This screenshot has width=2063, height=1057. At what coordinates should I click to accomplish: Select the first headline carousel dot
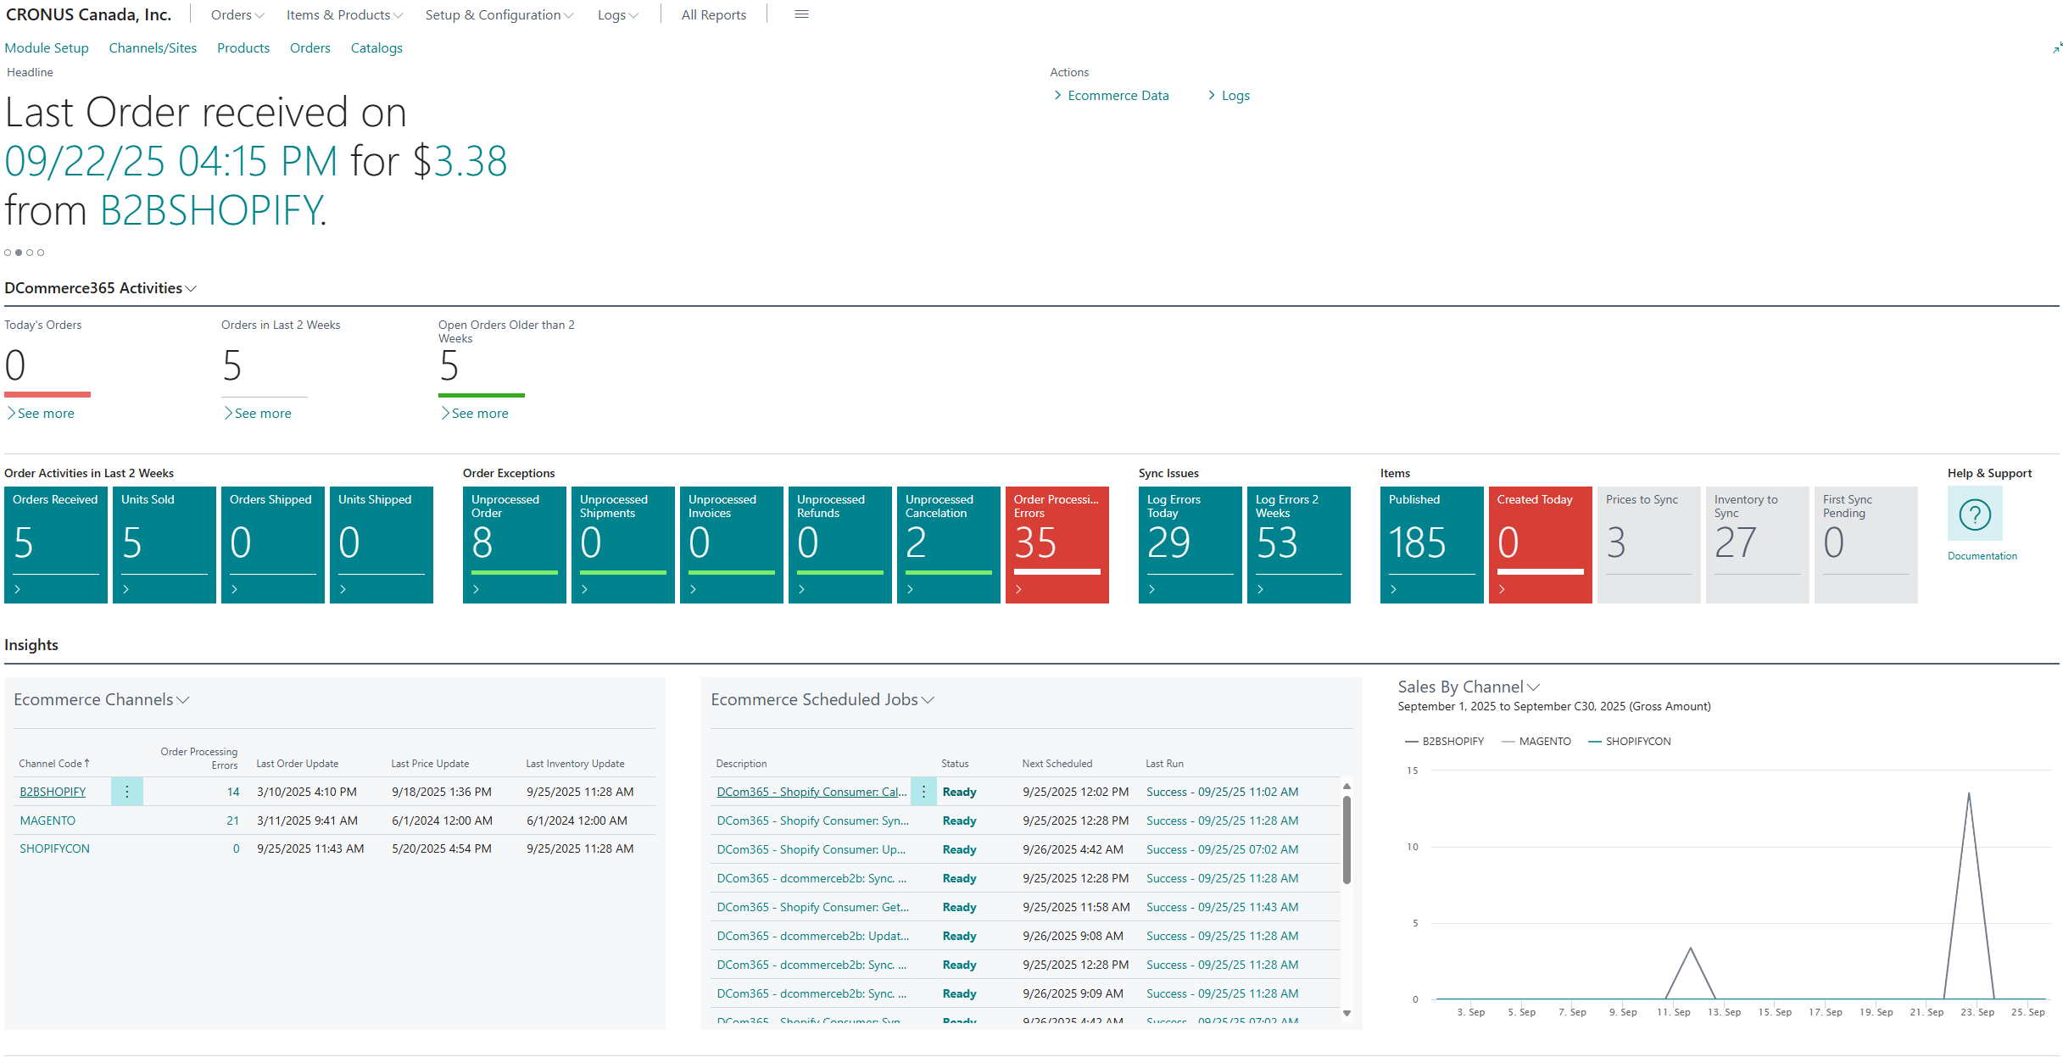(8, 253)
